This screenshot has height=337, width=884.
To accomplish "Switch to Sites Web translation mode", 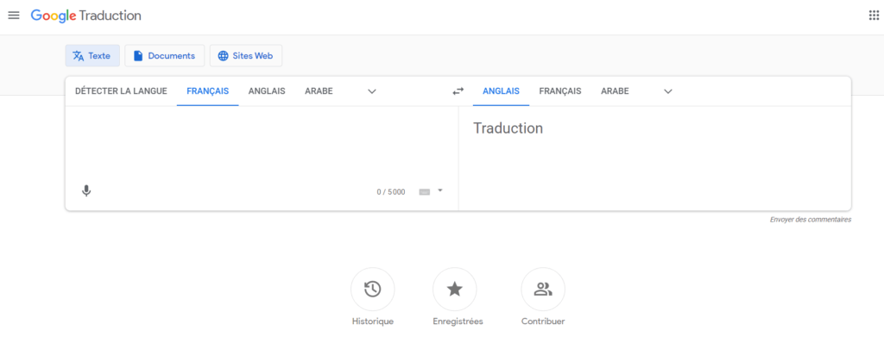I will coord(246,56).
